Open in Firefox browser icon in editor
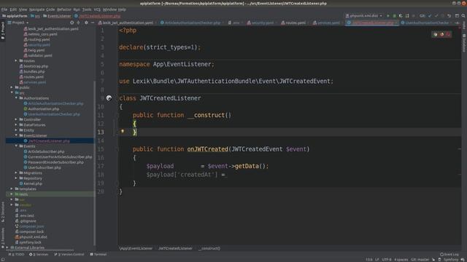 (442, 34)
